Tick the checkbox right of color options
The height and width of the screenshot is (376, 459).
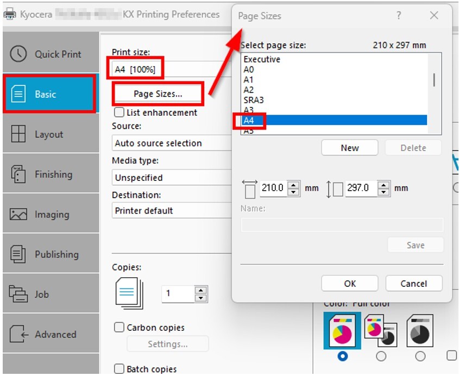(x=452, y=355)
